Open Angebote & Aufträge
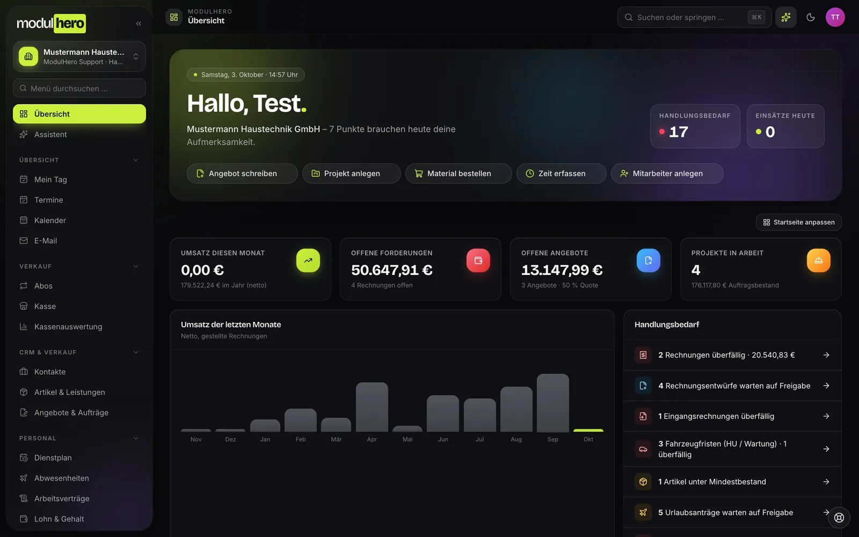The image size is (859, 537). coord(79,412)
